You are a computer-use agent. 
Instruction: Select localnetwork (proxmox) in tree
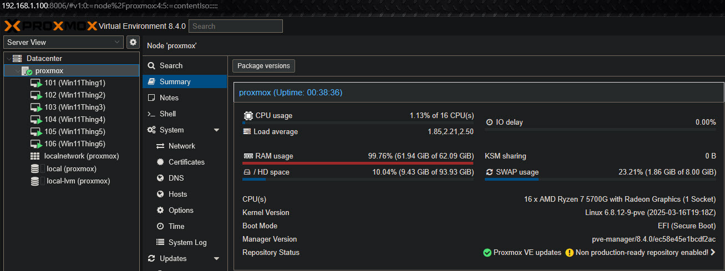[x=72, y=156]
